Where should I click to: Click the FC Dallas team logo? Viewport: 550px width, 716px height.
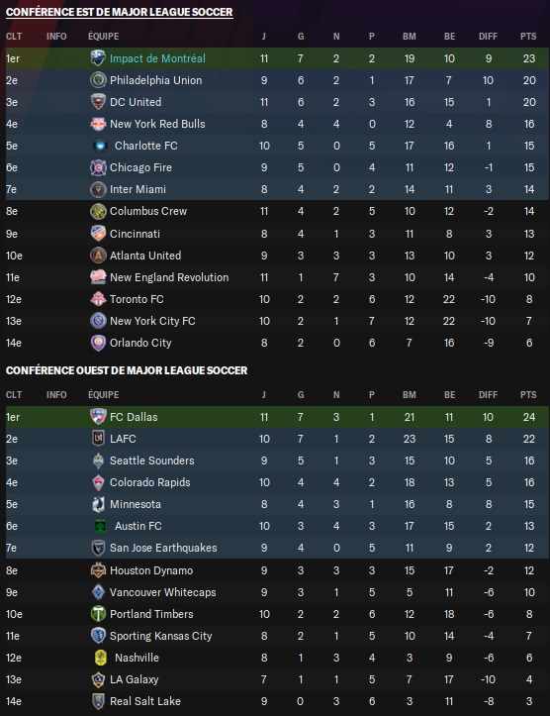point(98,417)
